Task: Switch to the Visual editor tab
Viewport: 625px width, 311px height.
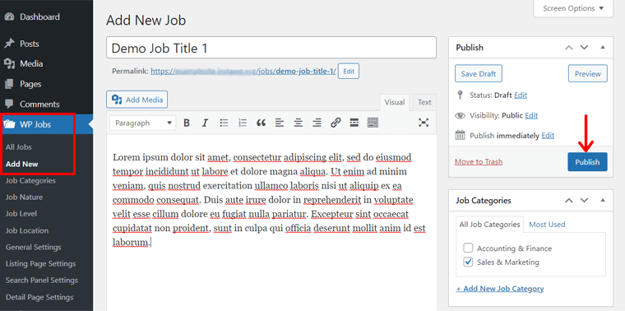Action: coord(395,103)
